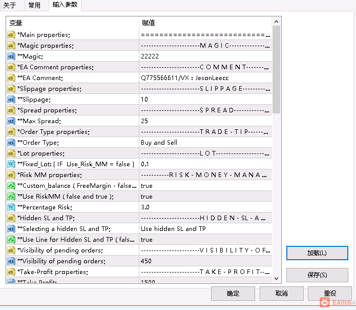Screen dimensions: 356x310
Task: Select the *Main properties; row label
Action: [x=44, y=35]
